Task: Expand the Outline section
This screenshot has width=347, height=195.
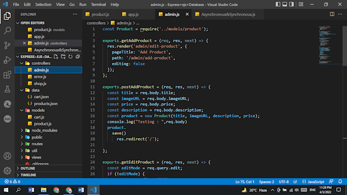Action: pos(18,168)
